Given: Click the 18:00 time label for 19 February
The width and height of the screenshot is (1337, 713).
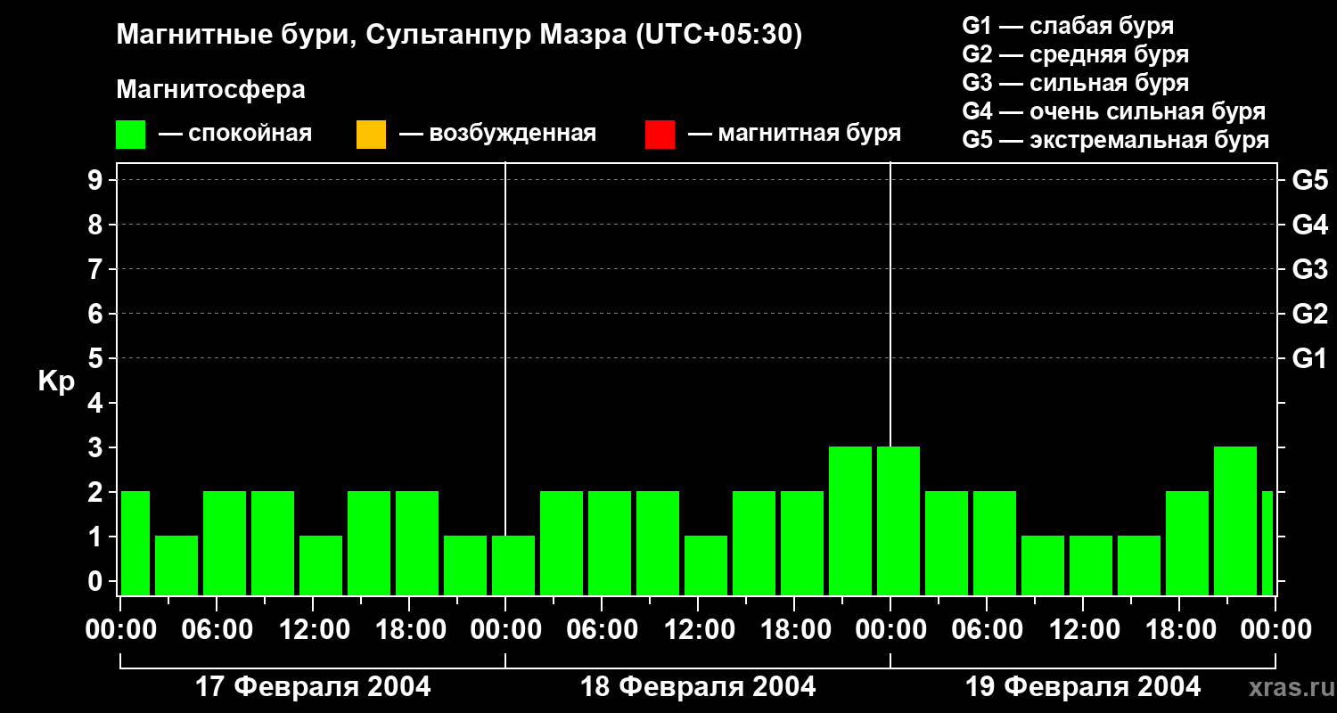Looking at the screenshot, I should coord(1179,630).
